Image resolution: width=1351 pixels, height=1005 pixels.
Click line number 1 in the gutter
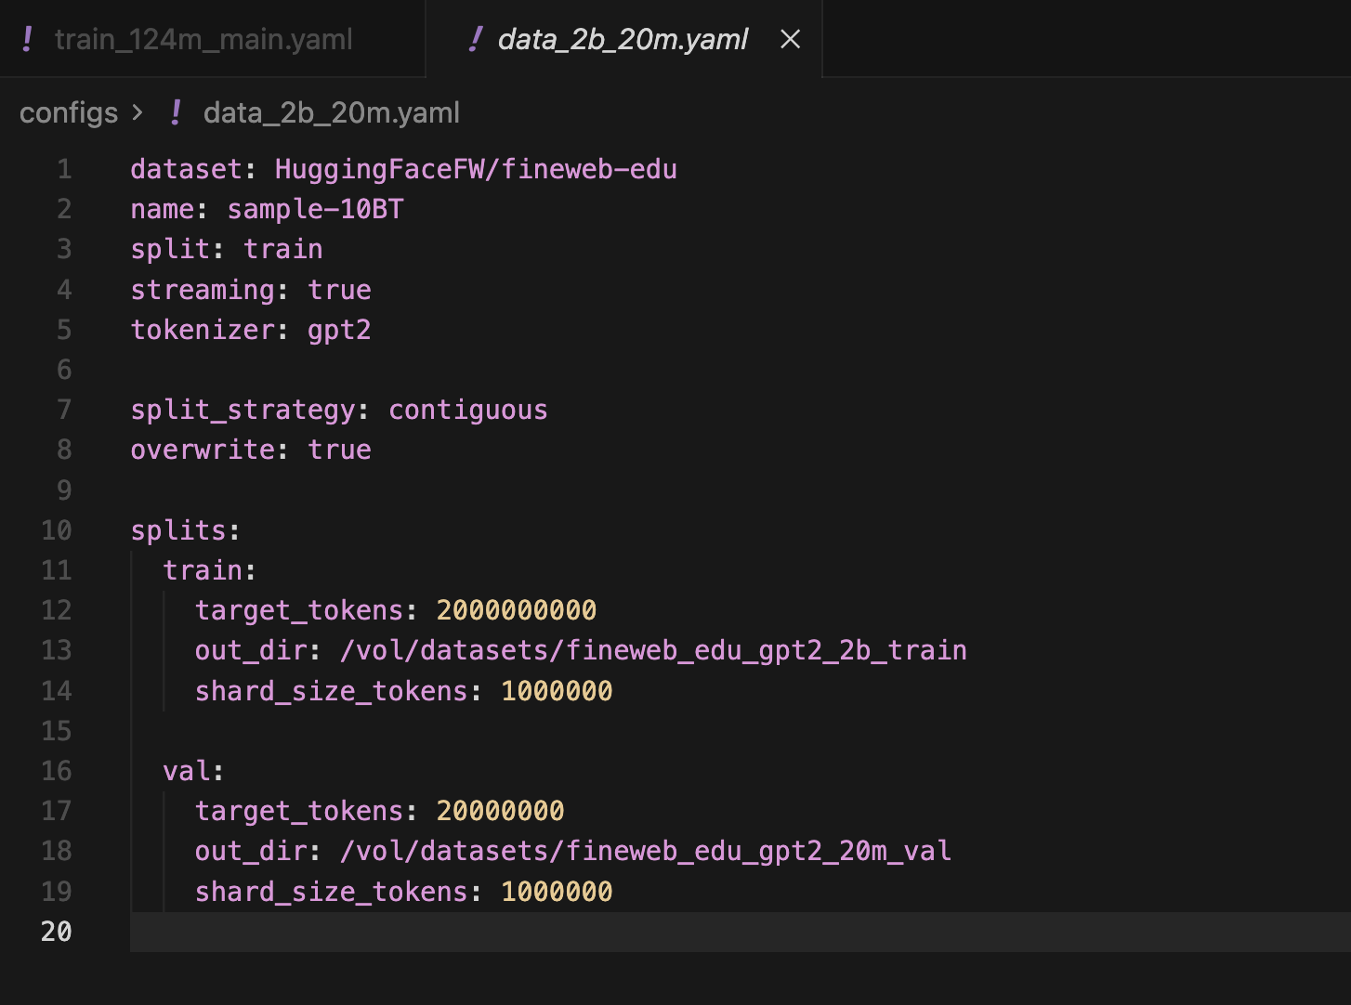(64, 169)
